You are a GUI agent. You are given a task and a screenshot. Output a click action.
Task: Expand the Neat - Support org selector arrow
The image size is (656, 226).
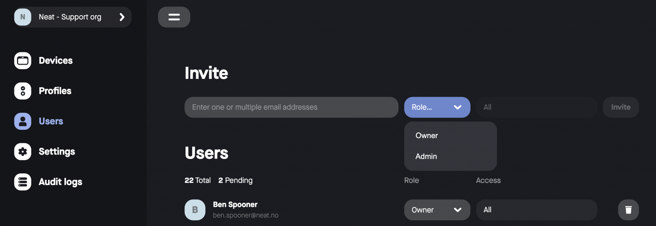tap(122, 17)
